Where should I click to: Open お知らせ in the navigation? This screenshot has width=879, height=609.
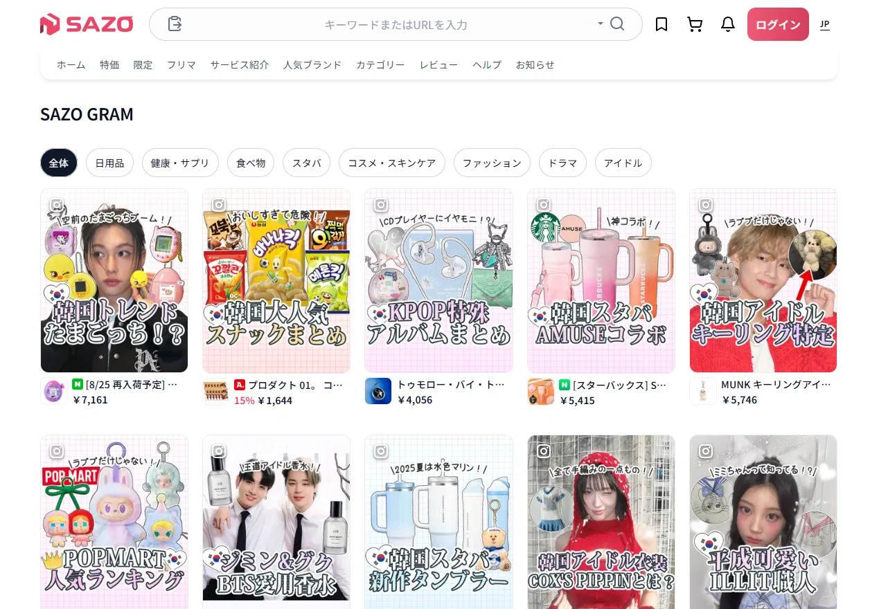[535, 64]
